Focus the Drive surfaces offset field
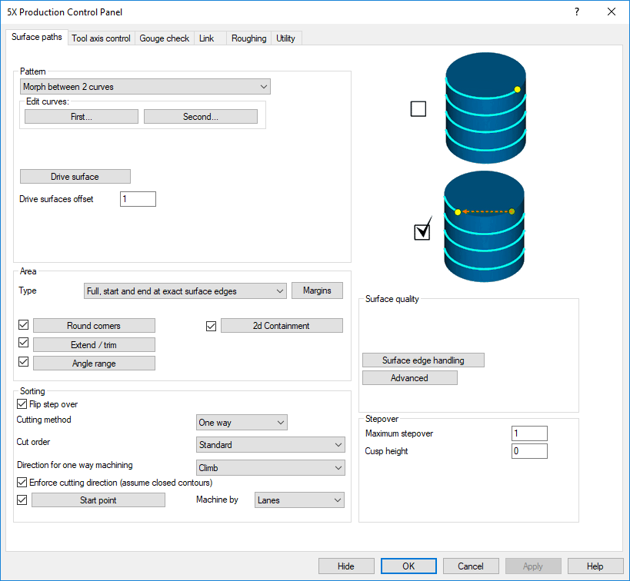Screen dimensions: 630x581 coord(138,199)
